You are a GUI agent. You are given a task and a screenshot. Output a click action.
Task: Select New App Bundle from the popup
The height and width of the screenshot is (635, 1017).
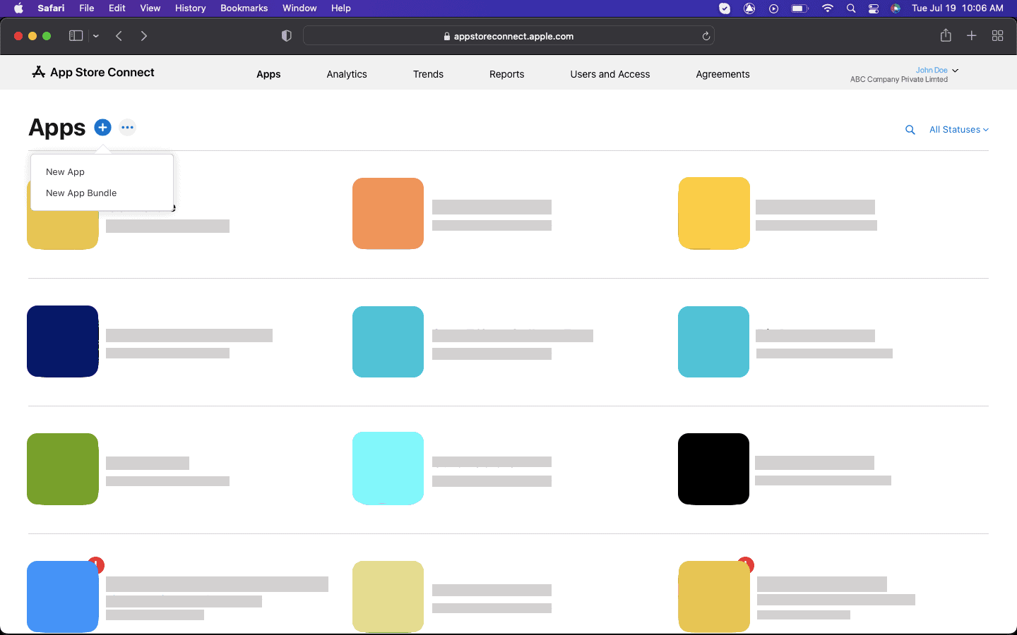pos(81,193)
